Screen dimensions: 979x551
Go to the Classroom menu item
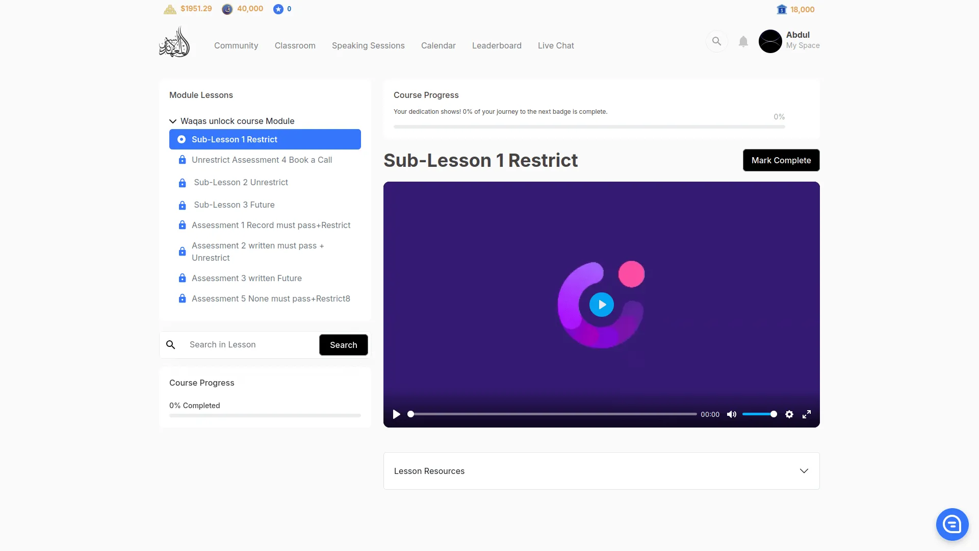[x=295, y=46]
